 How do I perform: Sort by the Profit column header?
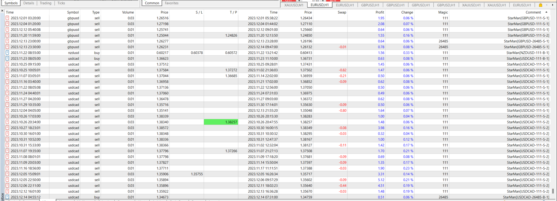point(380,12)
